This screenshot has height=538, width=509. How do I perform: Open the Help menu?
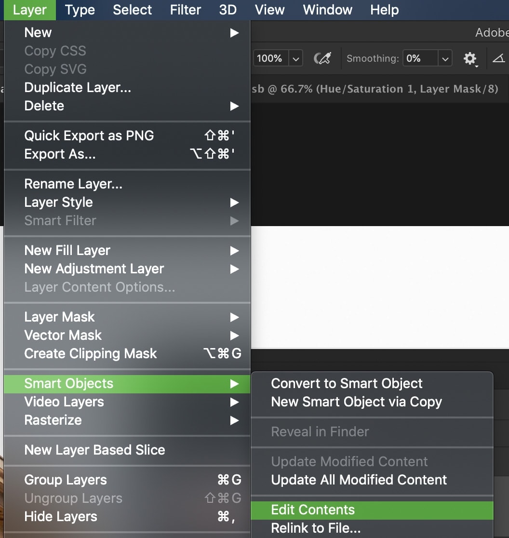tap(385, 10)
